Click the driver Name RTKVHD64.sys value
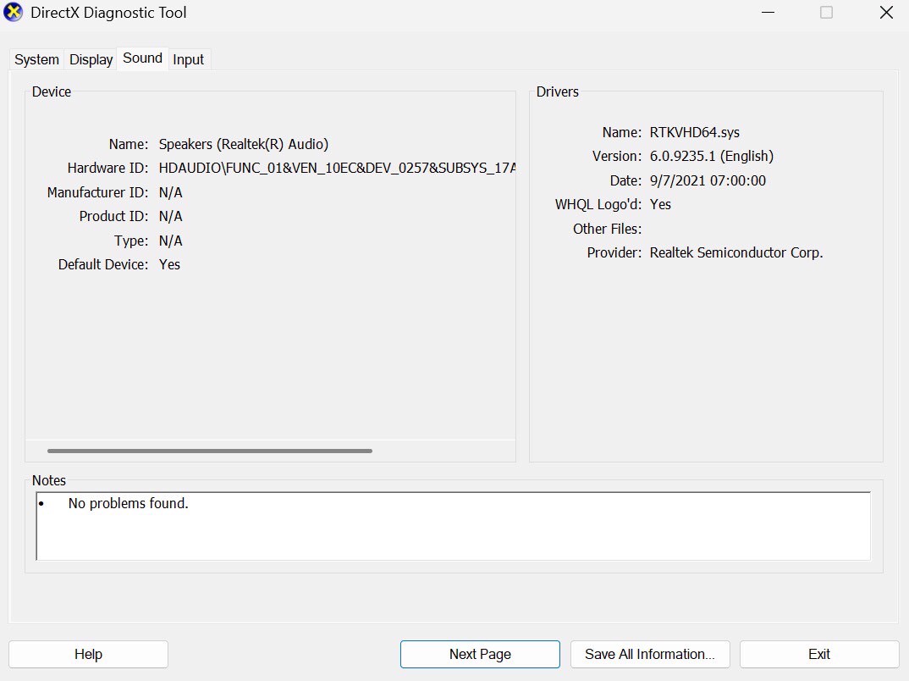909x681 pixels. point(696,132)
